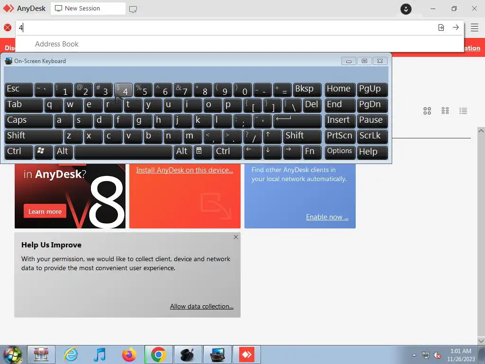Open Google Chrome from the taskbar
485x364 pixels.
coord(158,355)
